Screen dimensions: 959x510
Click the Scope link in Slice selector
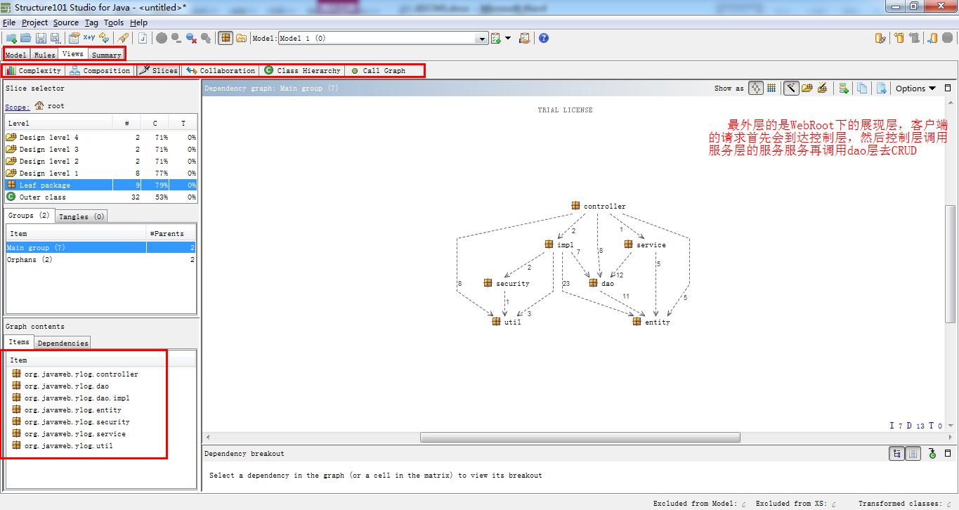point(18,107)
